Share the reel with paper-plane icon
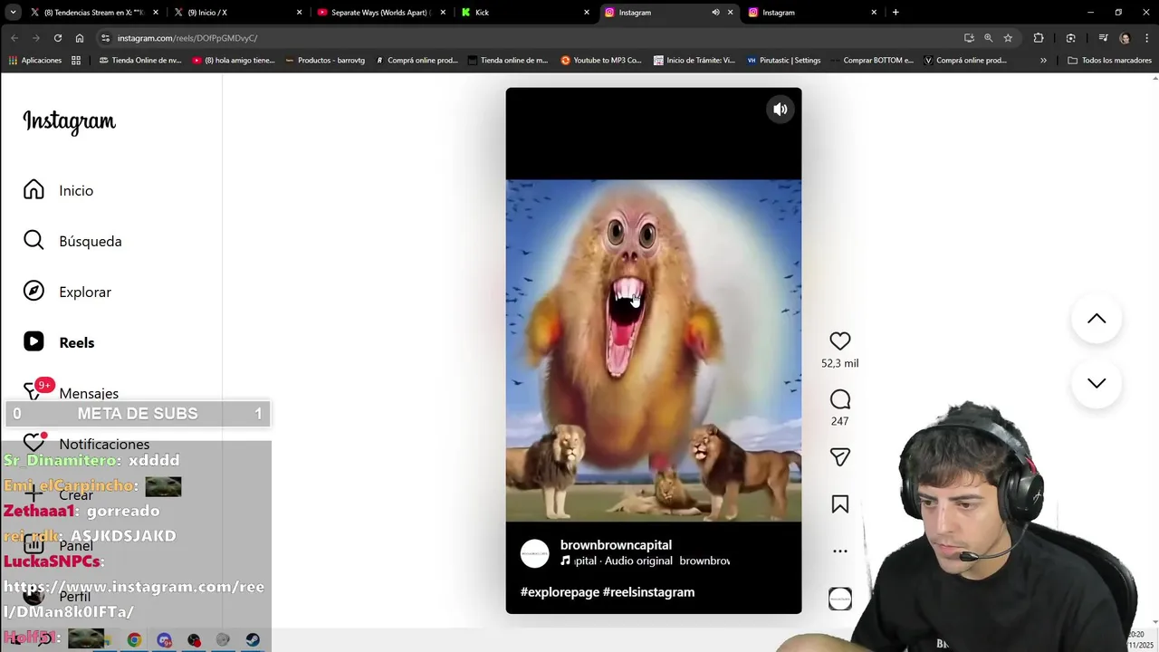 840,457
